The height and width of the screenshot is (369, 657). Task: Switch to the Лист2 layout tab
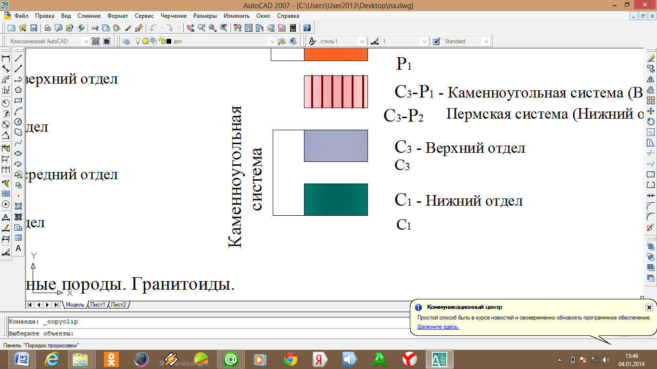[x=119, y=305]
